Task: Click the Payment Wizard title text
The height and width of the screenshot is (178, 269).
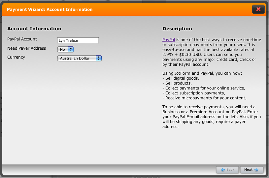Action: (x=50, y=10)
